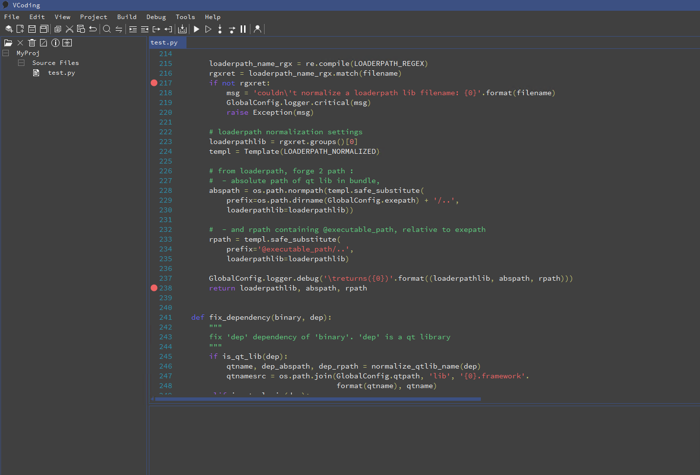Toggle the breakpoint on line 217
Viewport: 700px width, 475px height.
click(x=154, y=83)
